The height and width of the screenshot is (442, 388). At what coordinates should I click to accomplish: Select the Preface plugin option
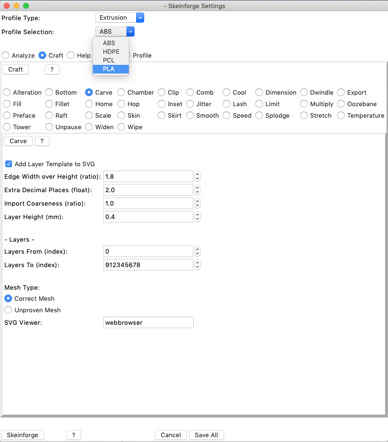click(7, 116)
